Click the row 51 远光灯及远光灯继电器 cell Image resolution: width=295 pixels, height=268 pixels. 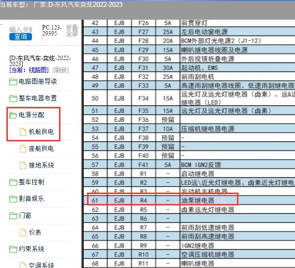click(237, 111)
